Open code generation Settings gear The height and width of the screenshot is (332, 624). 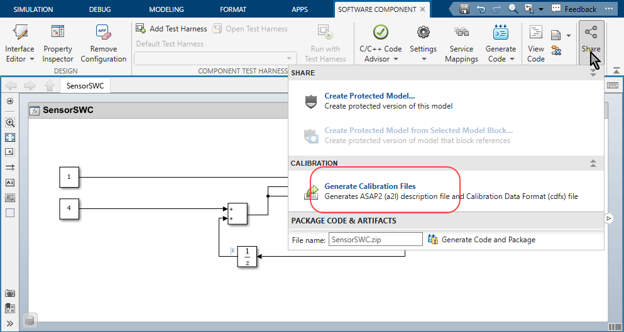(x=423, y=32)
